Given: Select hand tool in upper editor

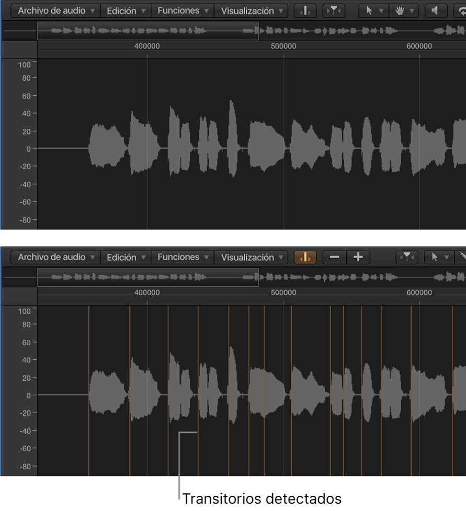Looking at the screenshot, I should pos(400,11).
